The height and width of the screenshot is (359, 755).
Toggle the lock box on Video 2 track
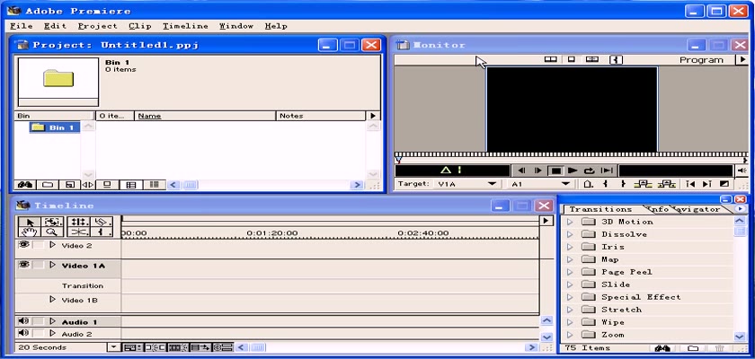[x=39, y=245]
